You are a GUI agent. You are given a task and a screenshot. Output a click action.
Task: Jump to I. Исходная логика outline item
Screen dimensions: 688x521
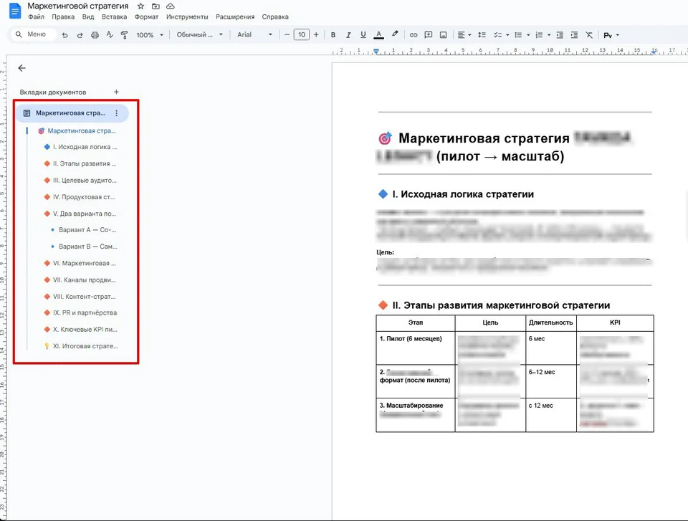[x=80, y=147]
